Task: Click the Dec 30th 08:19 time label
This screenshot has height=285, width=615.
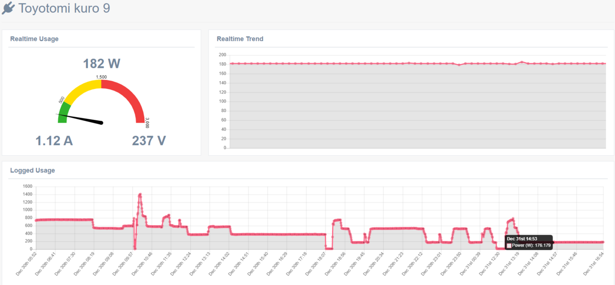Action: (x=84, y=263)
